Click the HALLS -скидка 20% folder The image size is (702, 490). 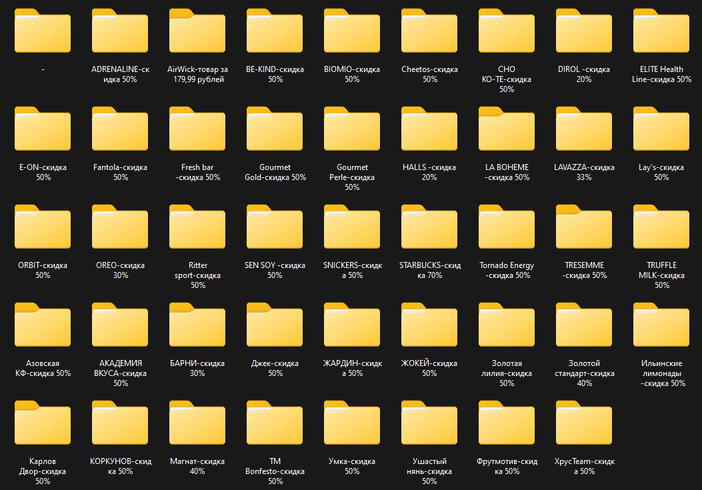429,129
